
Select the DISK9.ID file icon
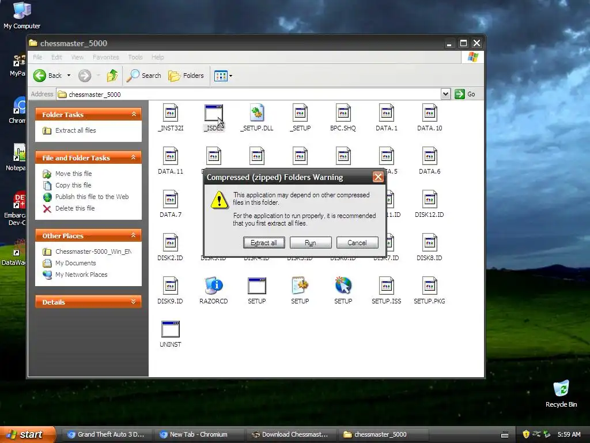tap(171, 286)
